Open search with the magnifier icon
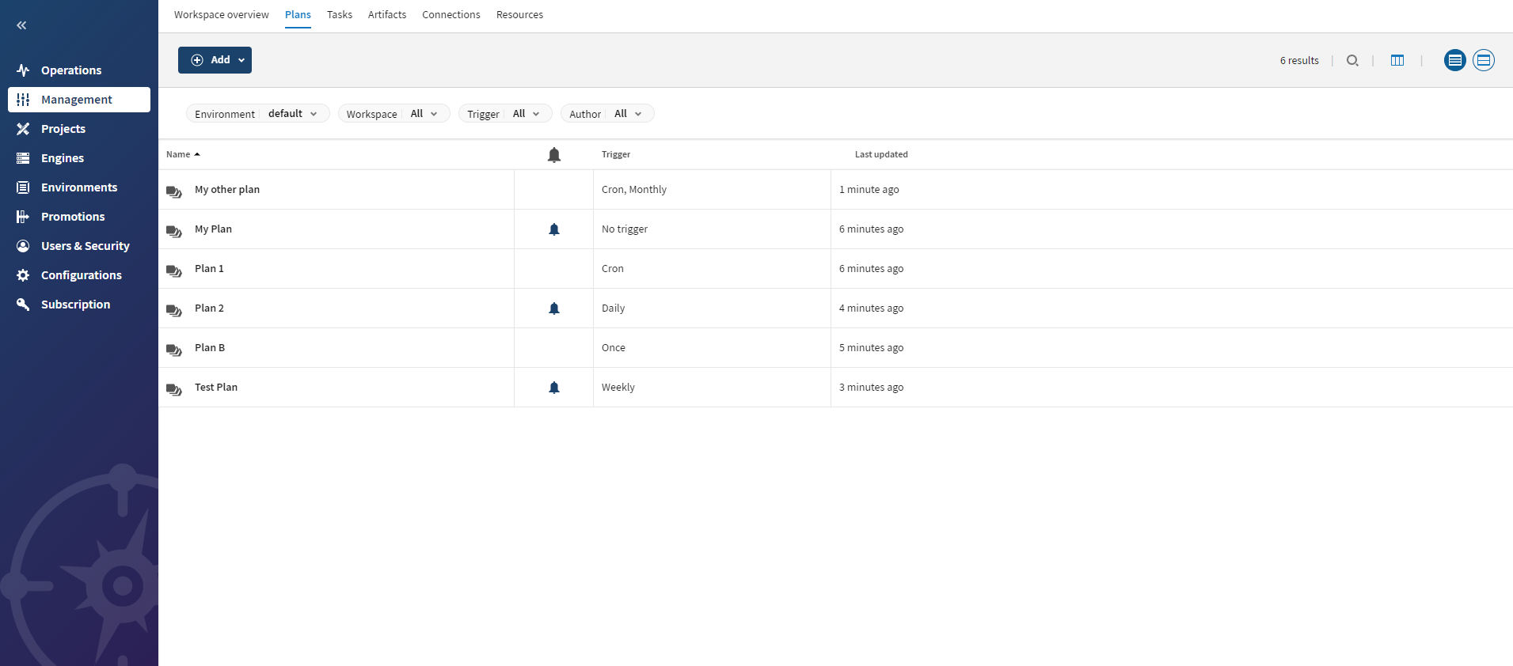 pyautogui.click(x=1352, y=61)
